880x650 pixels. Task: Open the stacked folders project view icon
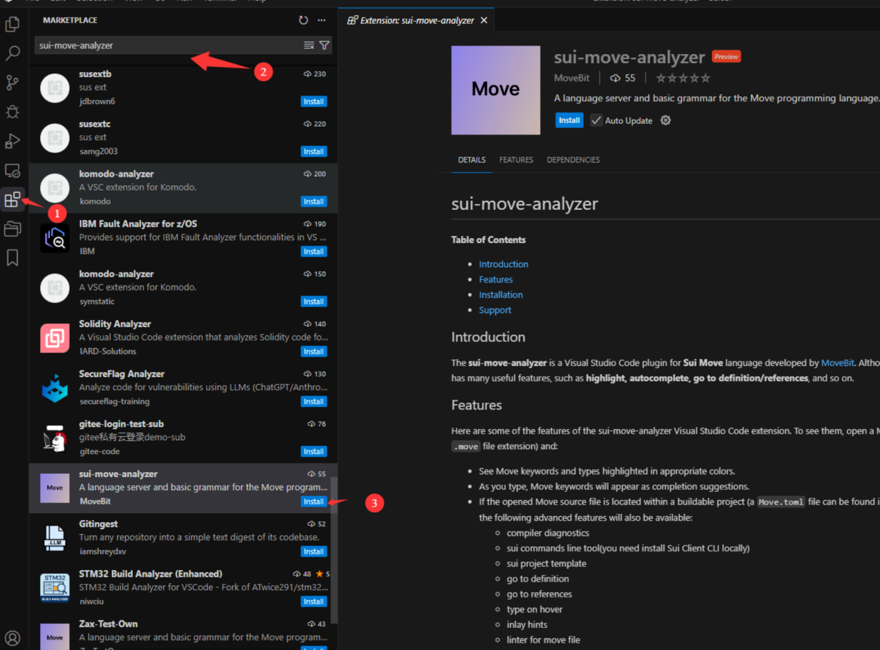point(12,229)
